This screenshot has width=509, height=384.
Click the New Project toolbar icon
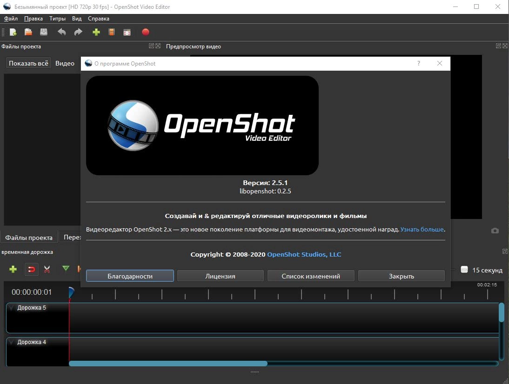tap(13, 32)
